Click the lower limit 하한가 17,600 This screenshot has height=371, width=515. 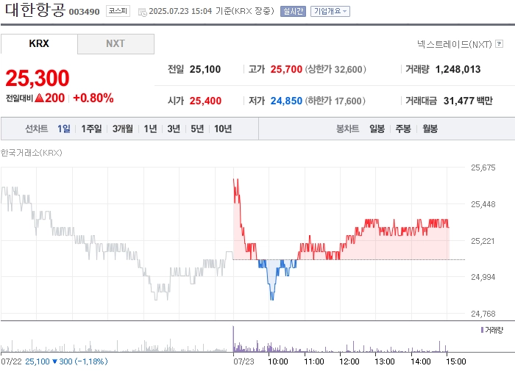(x=335, y=101)
